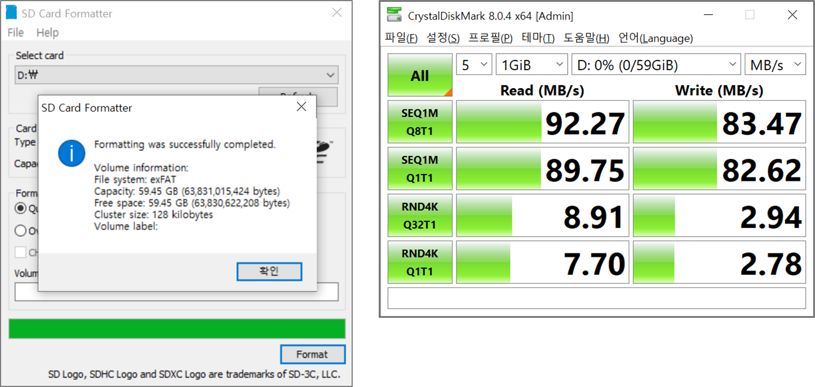This screenshot has width=815, height=387.
Task: Open the 도움말(H) menu in CrystalDiskMark
Action: [586, 38]
